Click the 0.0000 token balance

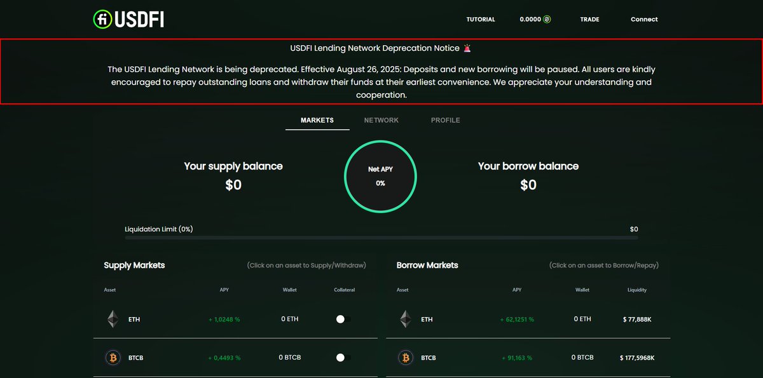coord(535,19)
